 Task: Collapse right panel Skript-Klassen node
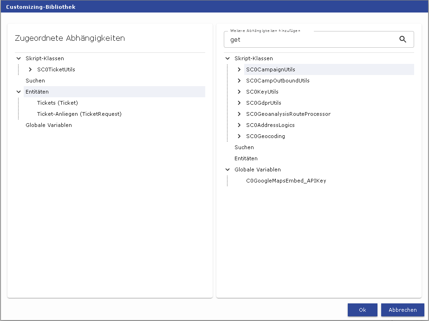[x=227, y=58]
